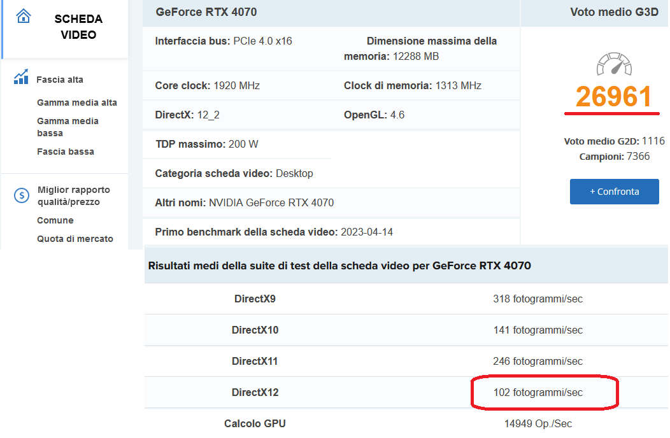
Task: Select Clock di memoria 1313 MHz value
Action: [458, 85]
